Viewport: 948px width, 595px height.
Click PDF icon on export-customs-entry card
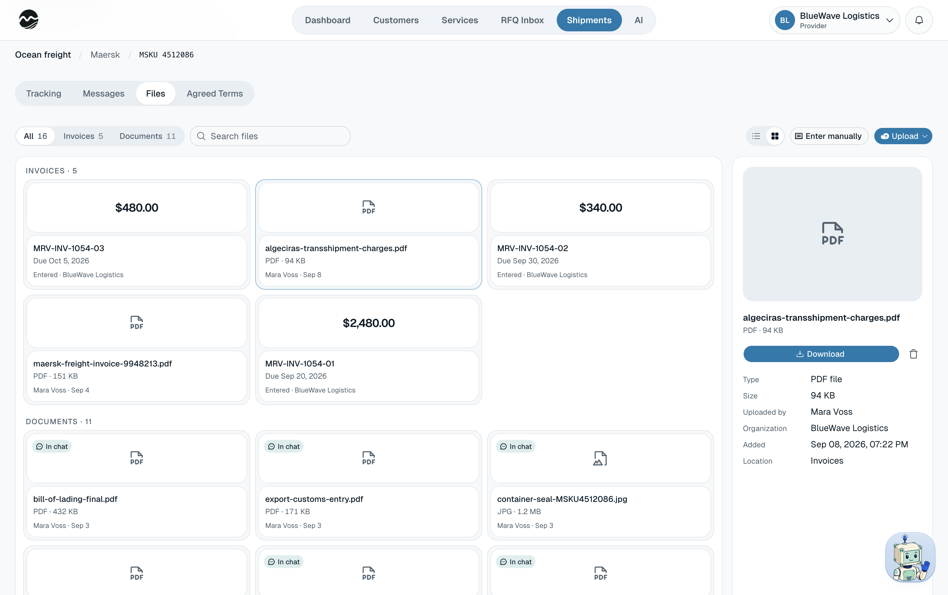click(368, 458)
